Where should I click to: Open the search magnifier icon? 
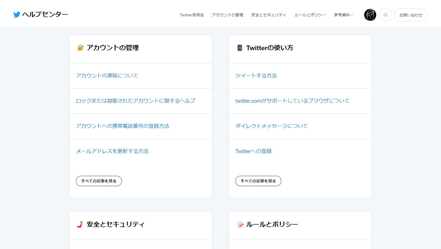(x=385, y=15)
